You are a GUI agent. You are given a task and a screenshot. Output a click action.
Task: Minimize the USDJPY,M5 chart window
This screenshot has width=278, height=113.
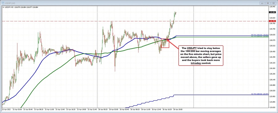click(263, 3)
